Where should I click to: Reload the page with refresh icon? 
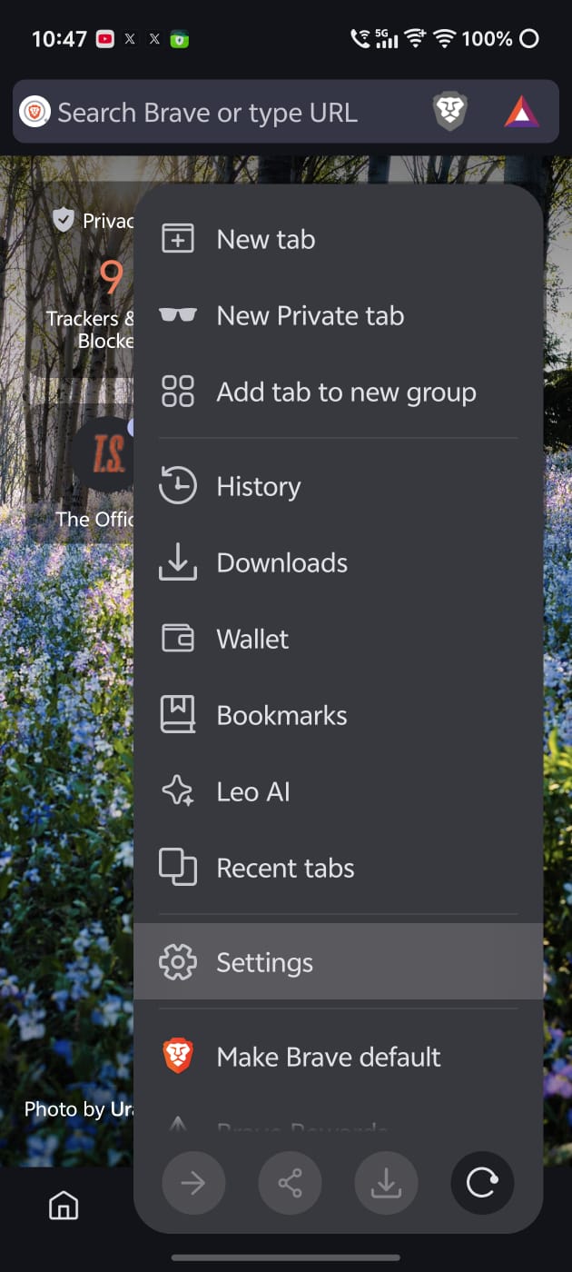coord(482,1183)
